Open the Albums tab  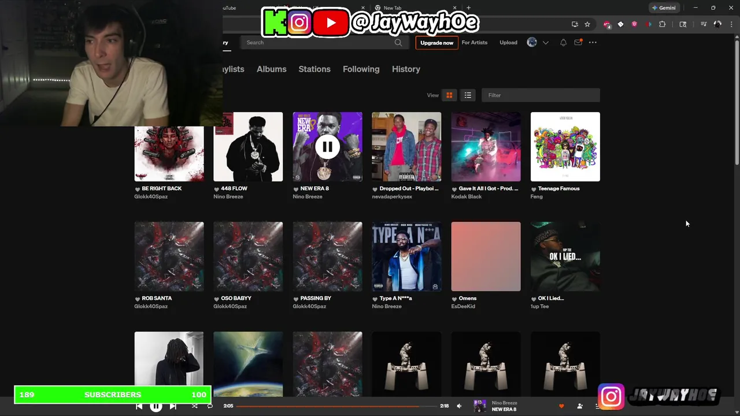point(271,69)
